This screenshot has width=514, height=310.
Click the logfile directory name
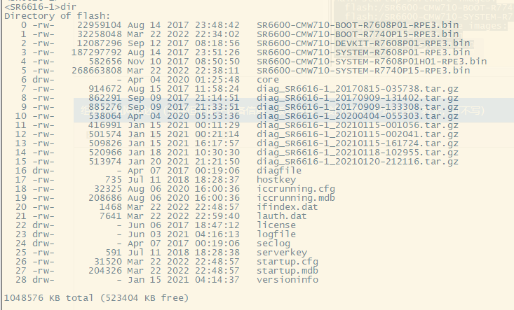[x=276, y=234]
